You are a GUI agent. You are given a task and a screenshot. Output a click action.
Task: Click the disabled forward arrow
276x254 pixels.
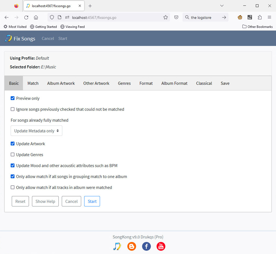coord(16,17)
